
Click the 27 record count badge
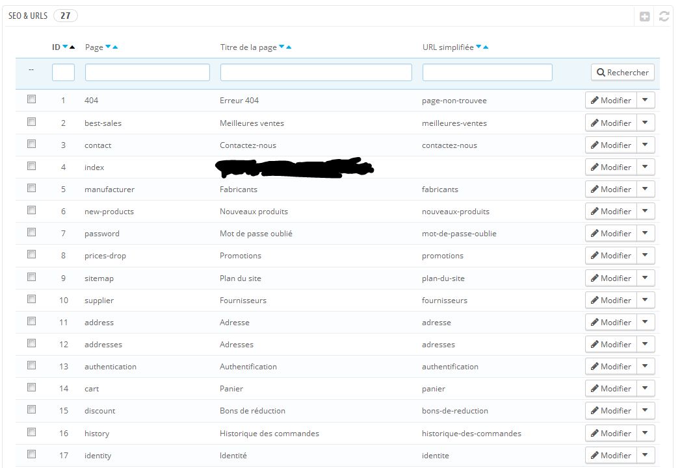click(66, 16)
